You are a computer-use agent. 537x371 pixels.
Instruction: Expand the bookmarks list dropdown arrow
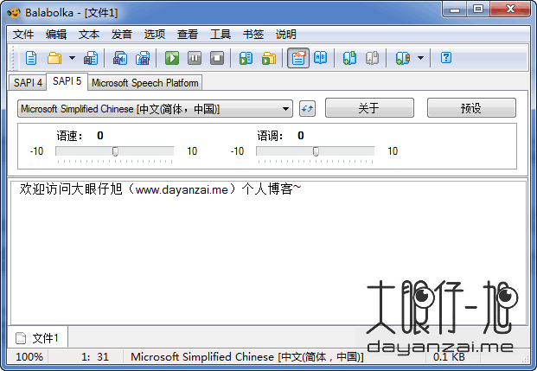pos(420,58)
